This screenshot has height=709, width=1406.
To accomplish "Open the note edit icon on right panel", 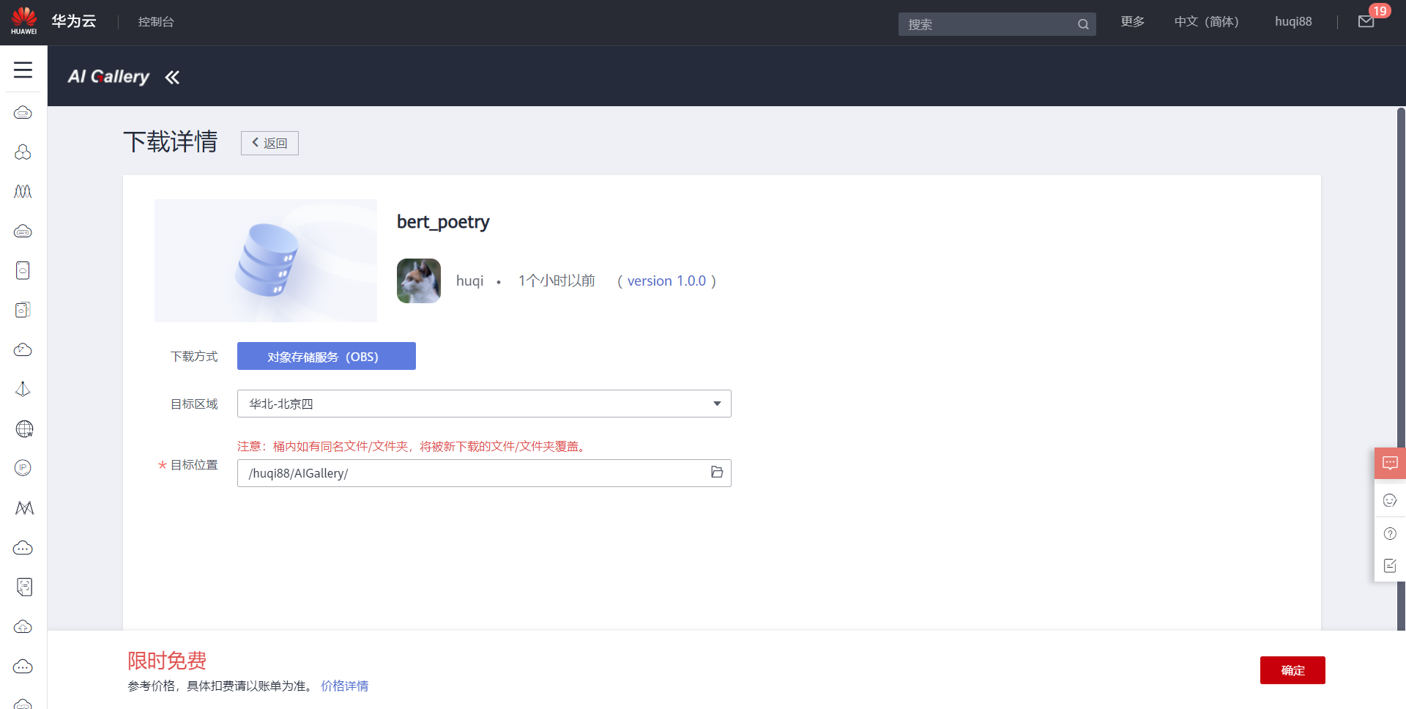I will [1390, 565].
